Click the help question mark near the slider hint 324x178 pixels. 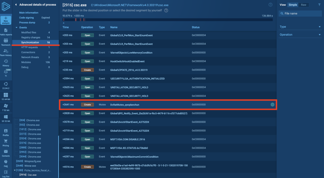(166, 10)
